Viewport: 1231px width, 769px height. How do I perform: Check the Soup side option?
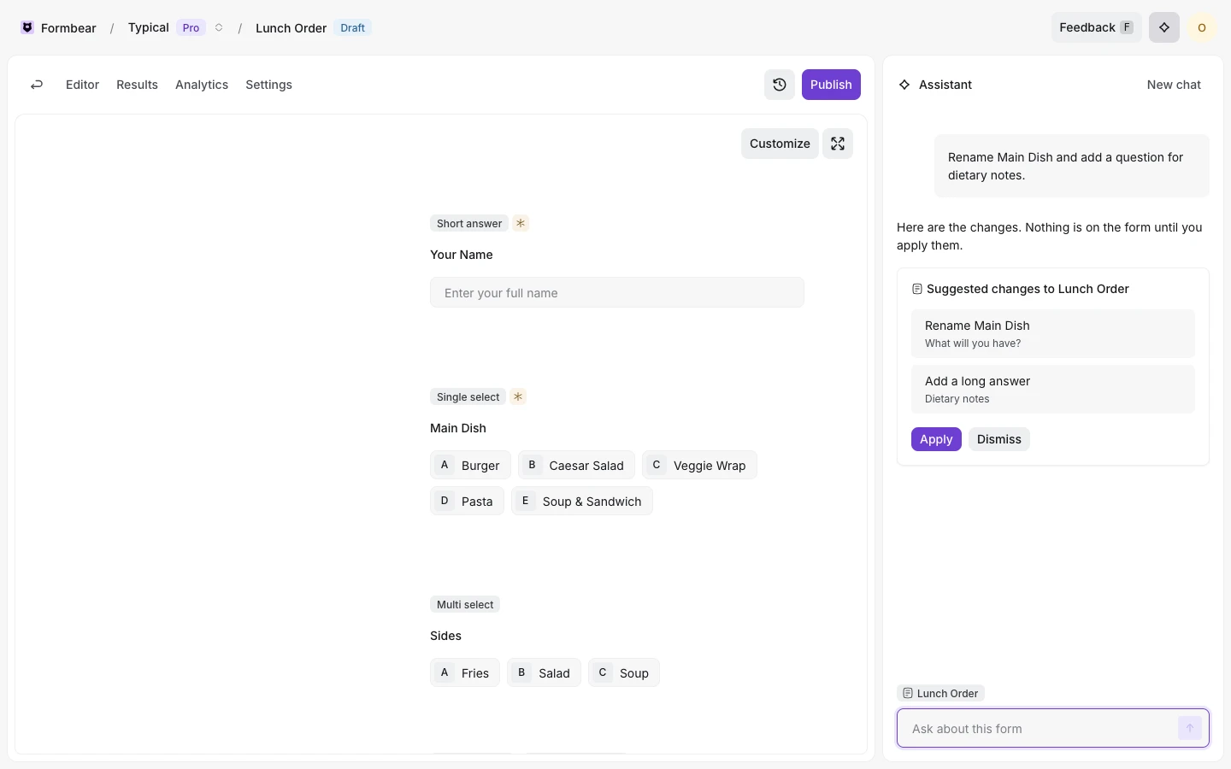(624, 672)
